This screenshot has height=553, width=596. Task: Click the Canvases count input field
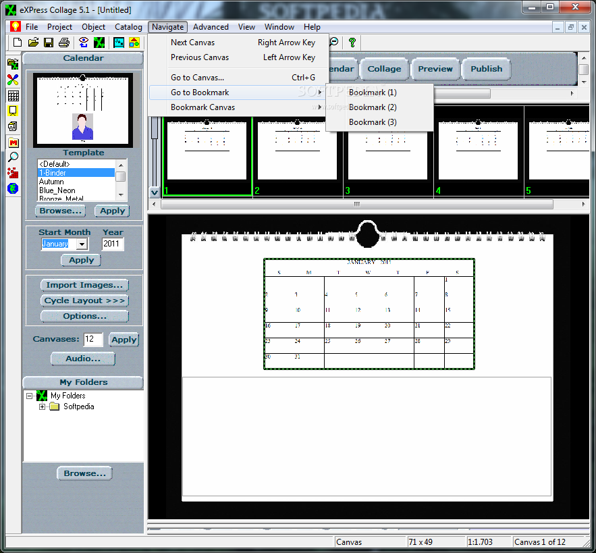click(x=93, y=339)
